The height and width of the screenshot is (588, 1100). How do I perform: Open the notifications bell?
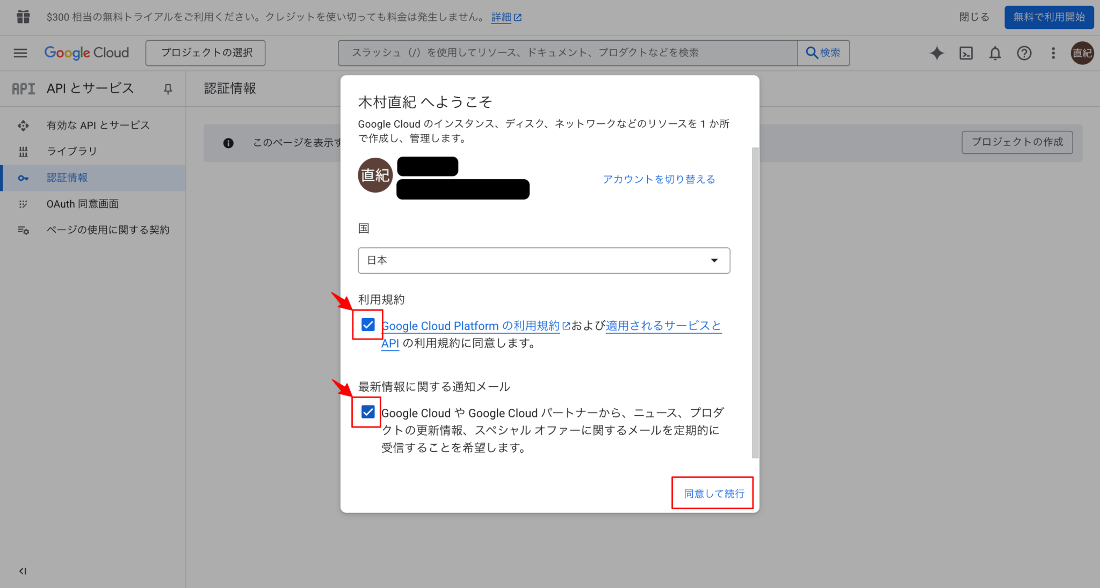coord(995,53)
